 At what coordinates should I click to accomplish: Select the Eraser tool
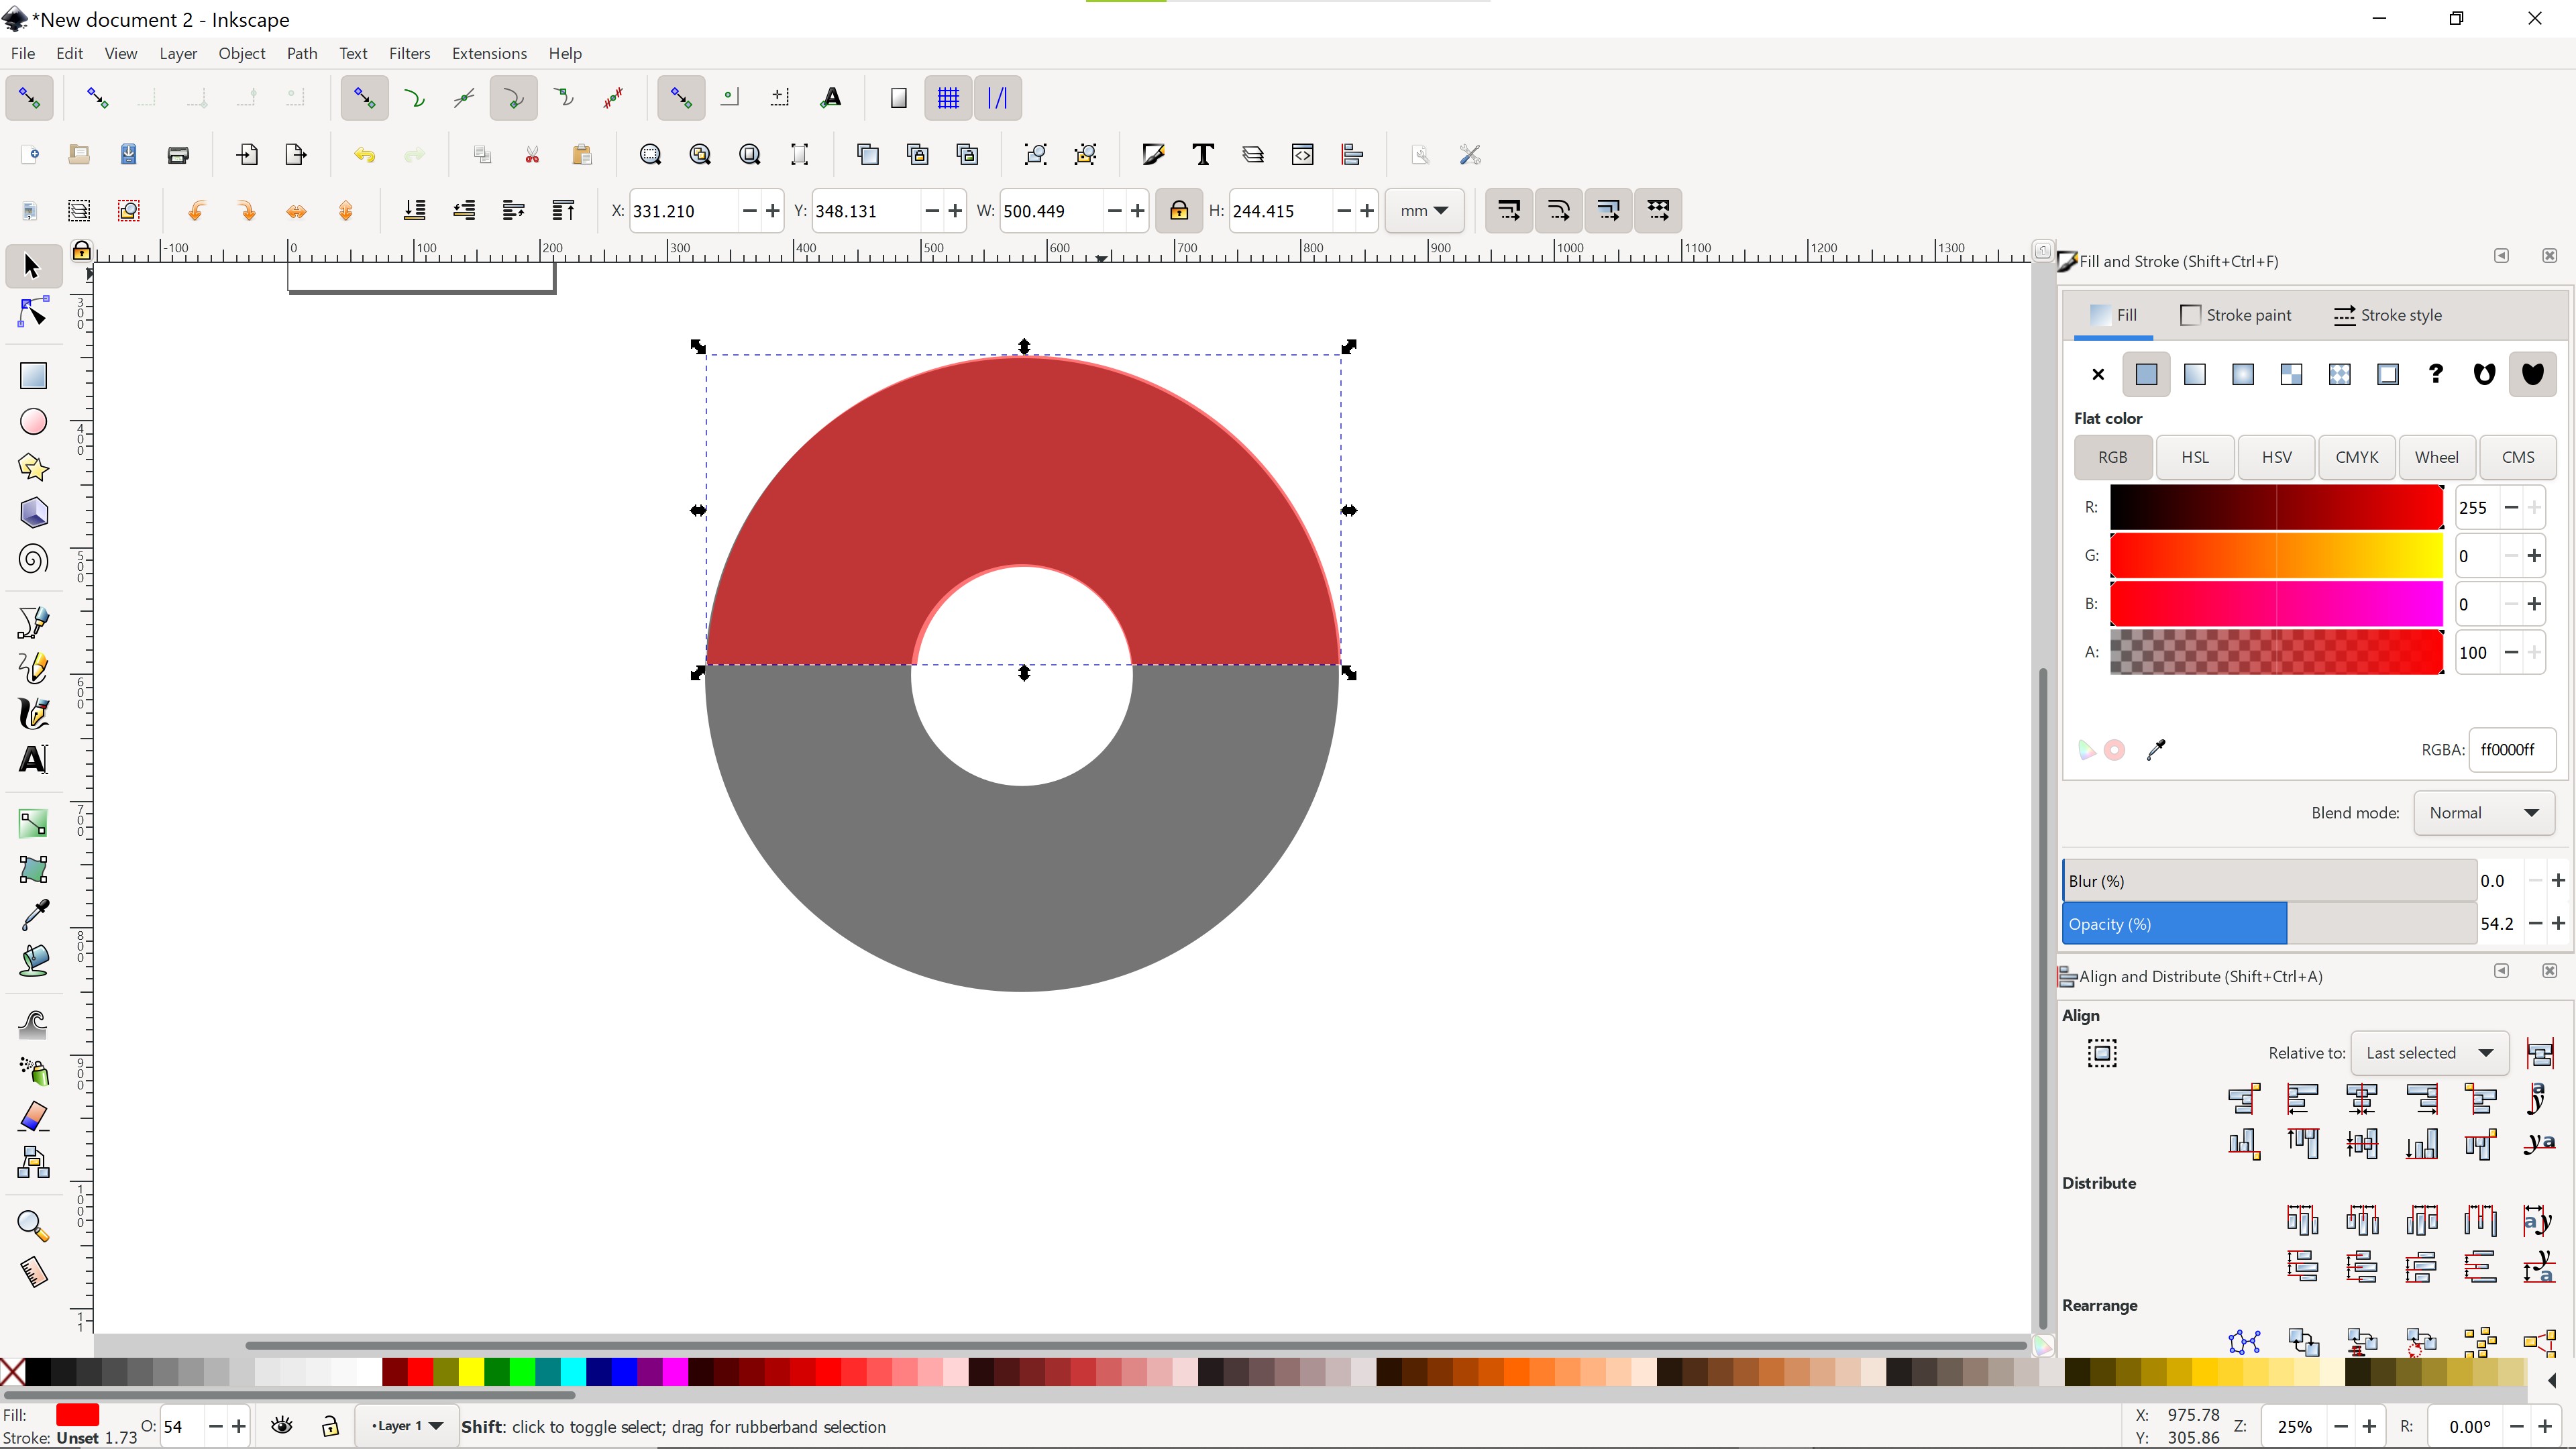33,1116
